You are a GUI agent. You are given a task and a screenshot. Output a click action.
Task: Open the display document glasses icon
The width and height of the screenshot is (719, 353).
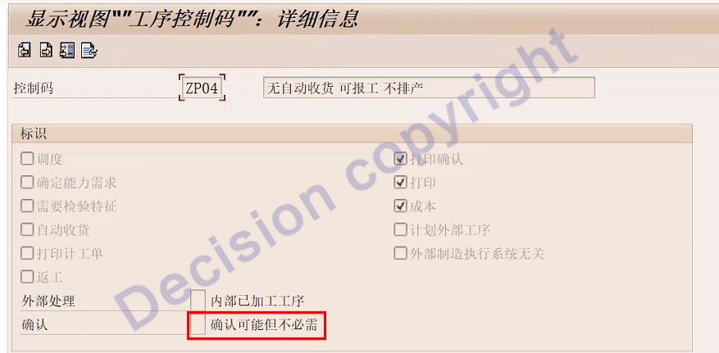[89, 50]
